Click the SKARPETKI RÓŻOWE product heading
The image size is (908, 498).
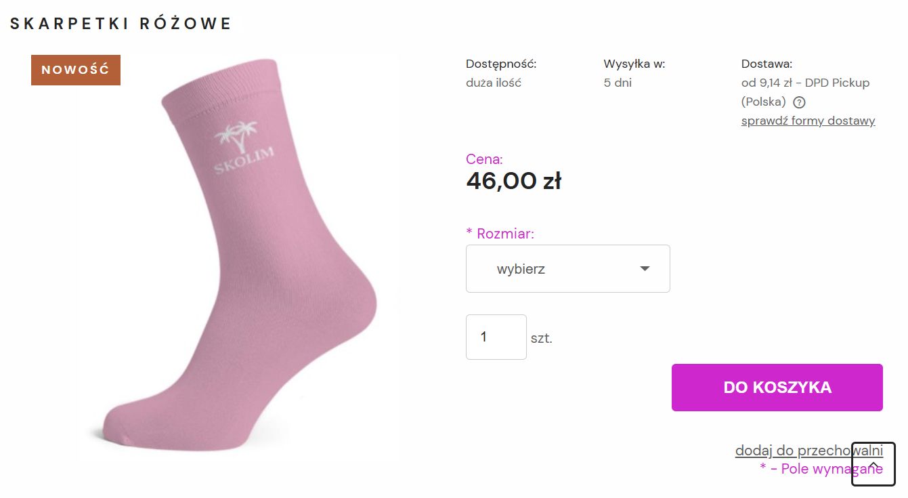pos(121,24)
